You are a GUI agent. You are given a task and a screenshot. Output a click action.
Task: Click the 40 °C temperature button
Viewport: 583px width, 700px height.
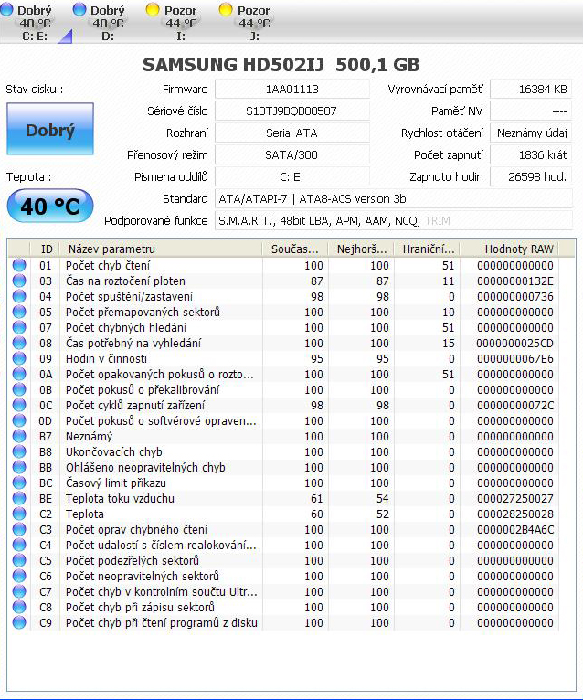[50, 206]
